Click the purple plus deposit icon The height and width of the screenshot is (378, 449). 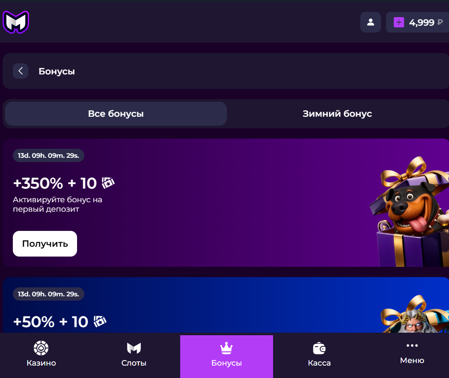398,22
